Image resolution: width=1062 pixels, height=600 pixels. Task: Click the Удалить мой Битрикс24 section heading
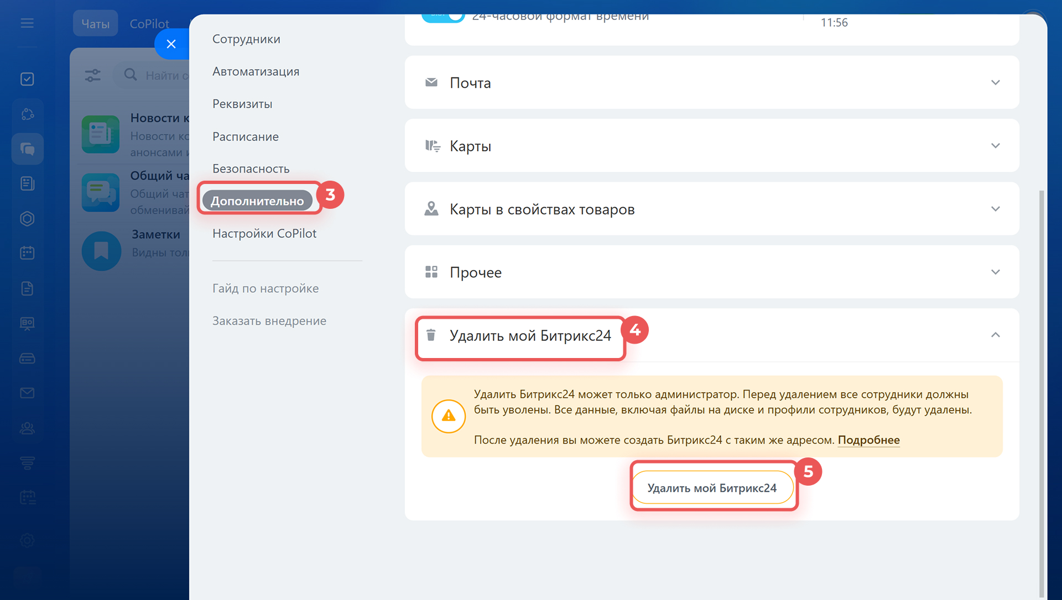(x=530, y=335)
